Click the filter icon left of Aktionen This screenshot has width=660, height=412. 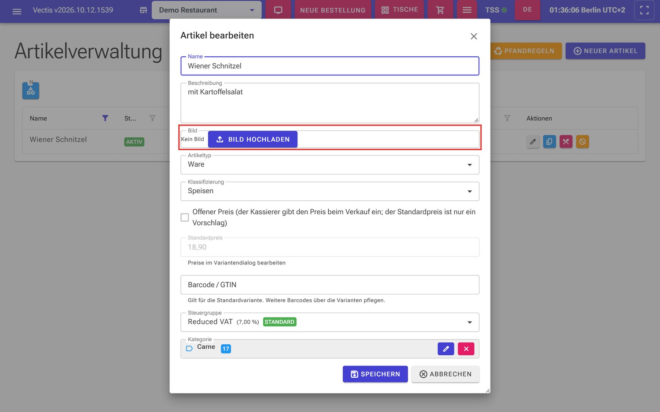(507, 118)
